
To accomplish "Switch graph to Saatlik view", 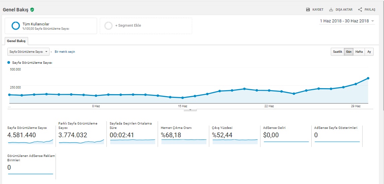I will [x=337, y=52].
